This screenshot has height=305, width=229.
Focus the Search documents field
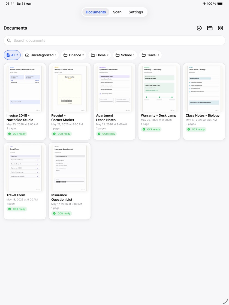pyautogui.click(x=114, y=41)
